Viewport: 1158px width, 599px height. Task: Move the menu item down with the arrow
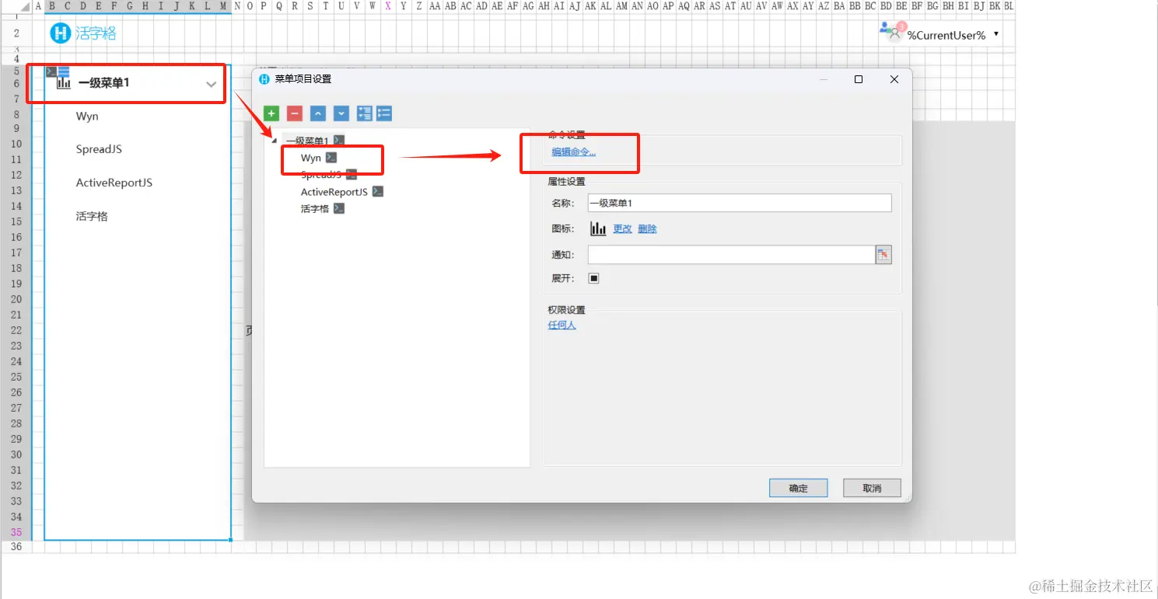click(x=341, y=113)
